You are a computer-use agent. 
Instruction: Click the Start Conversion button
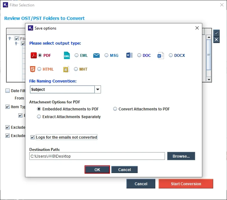point(186,184)
